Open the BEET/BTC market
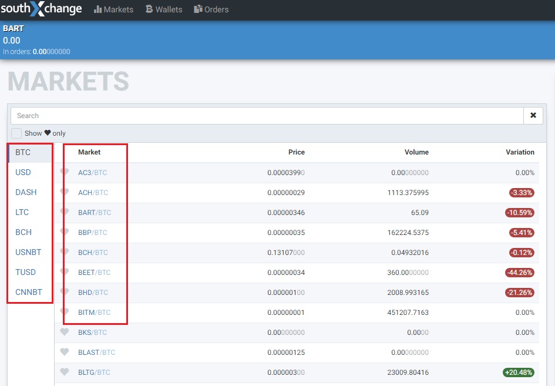The image size is (555, 386). [x=95, y=273]
